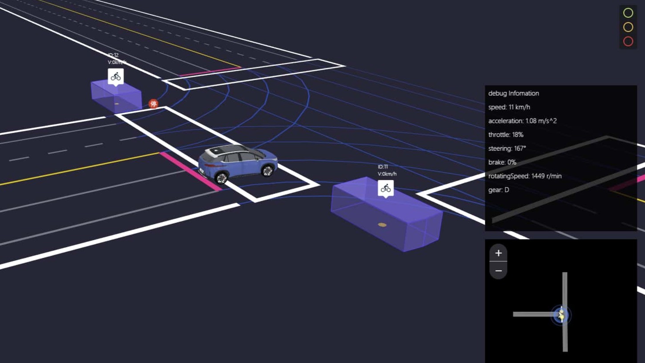Click the 'steering: 167°' readout
The image size is (645, 363).
[x=507, y=149]
